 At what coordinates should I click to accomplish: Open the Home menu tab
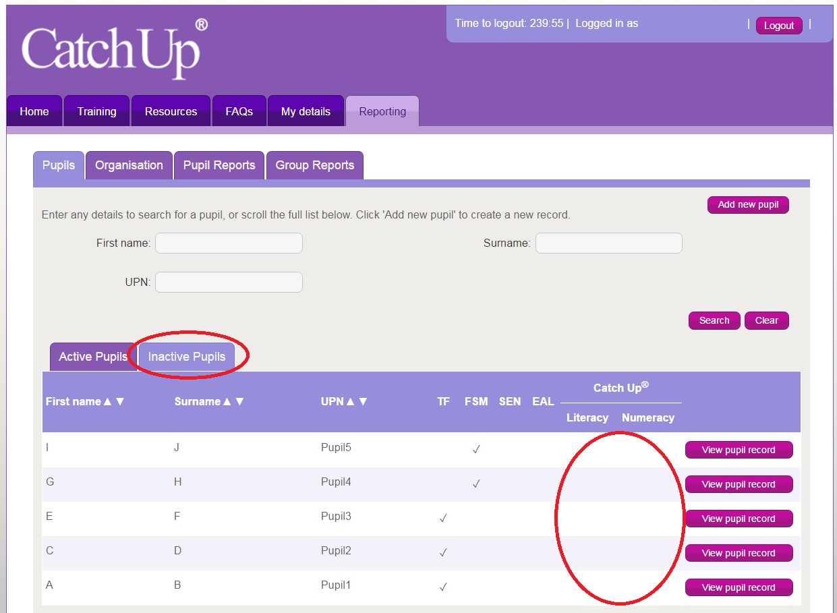(34, 111)
